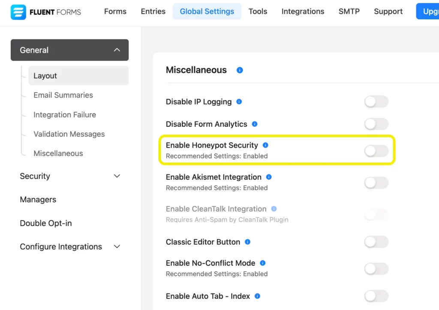Turn on Auto Tab - Index switch

(376, 296)
